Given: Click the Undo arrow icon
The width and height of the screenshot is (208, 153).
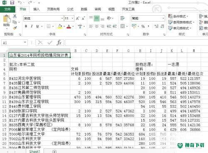Looking at the screenshot, I should click(20, 2).
